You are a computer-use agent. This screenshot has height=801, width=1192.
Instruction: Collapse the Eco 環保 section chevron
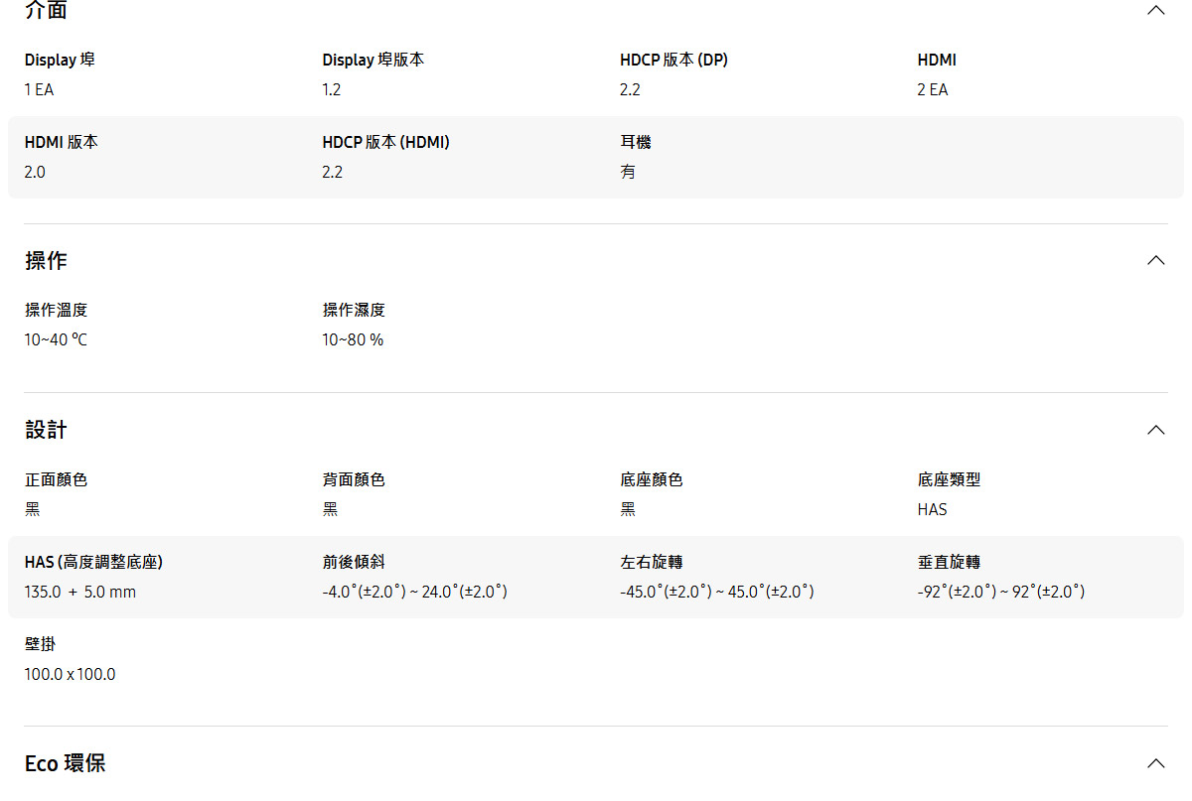click(1155, 763)
